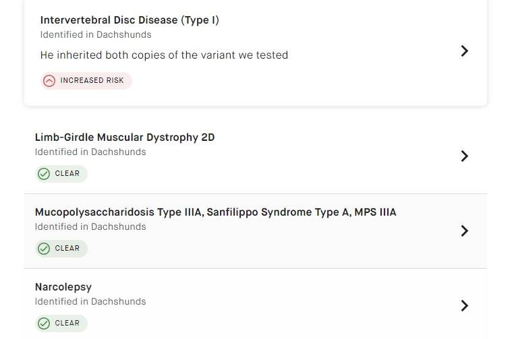512x339 pixels.
Task: Click "He inherited both copies" description text
Action: click(x=164, y=55)
